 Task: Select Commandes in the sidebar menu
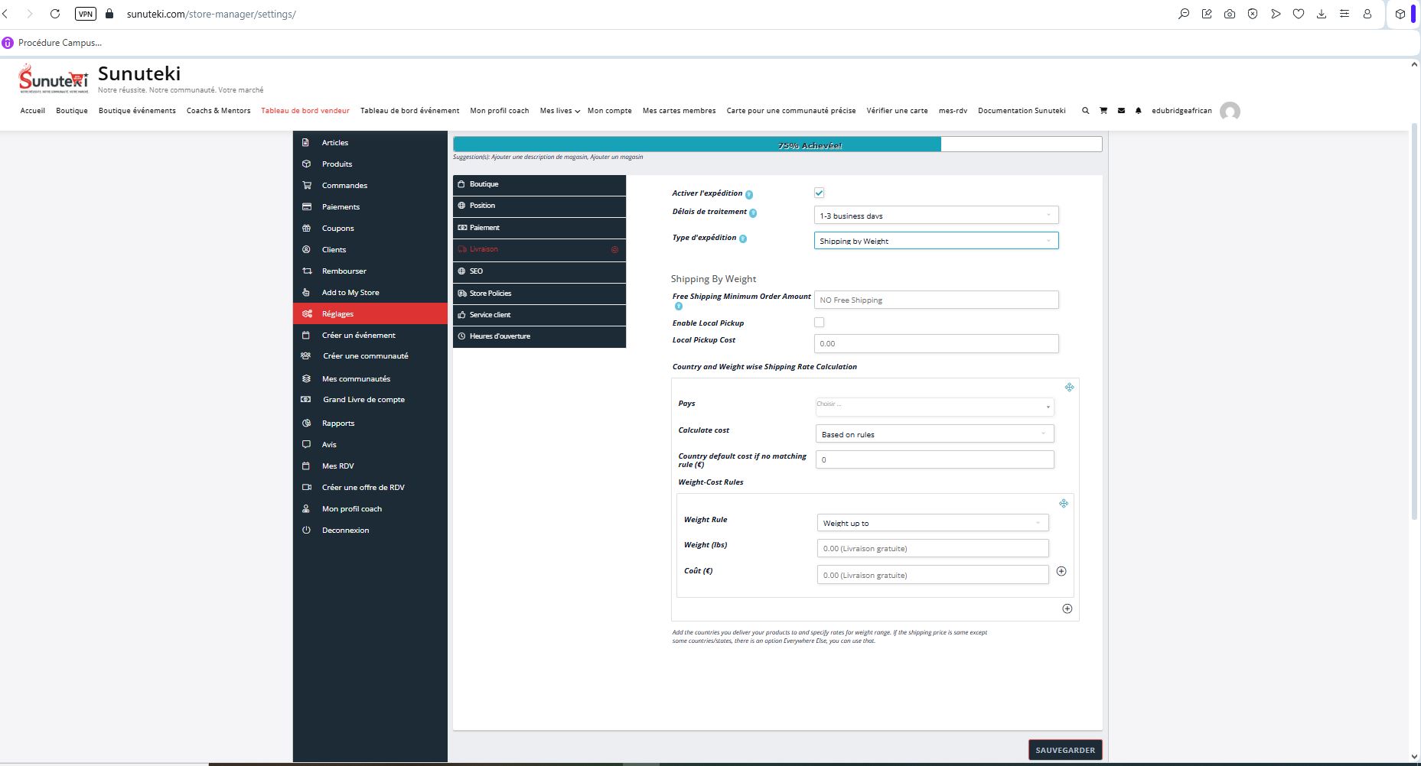344,186
